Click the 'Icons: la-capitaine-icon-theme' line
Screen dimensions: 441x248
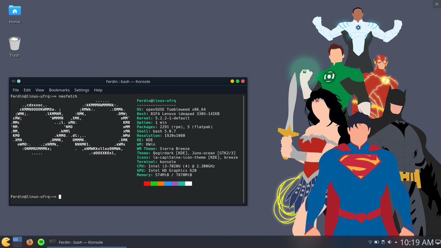coord(187,157)
